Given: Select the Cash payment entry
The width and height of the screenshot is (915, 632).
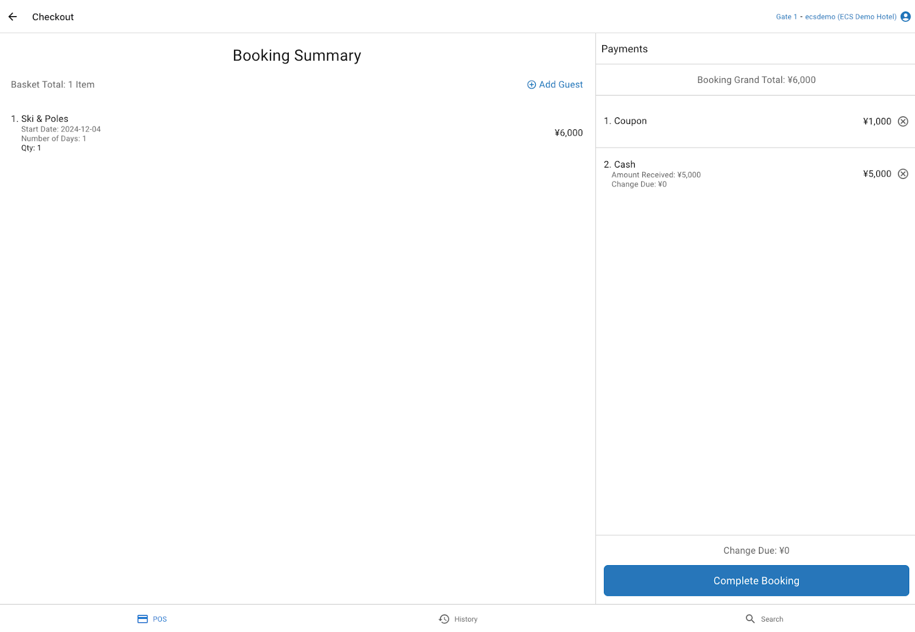Looking at the screenshot, I should 624,165.
